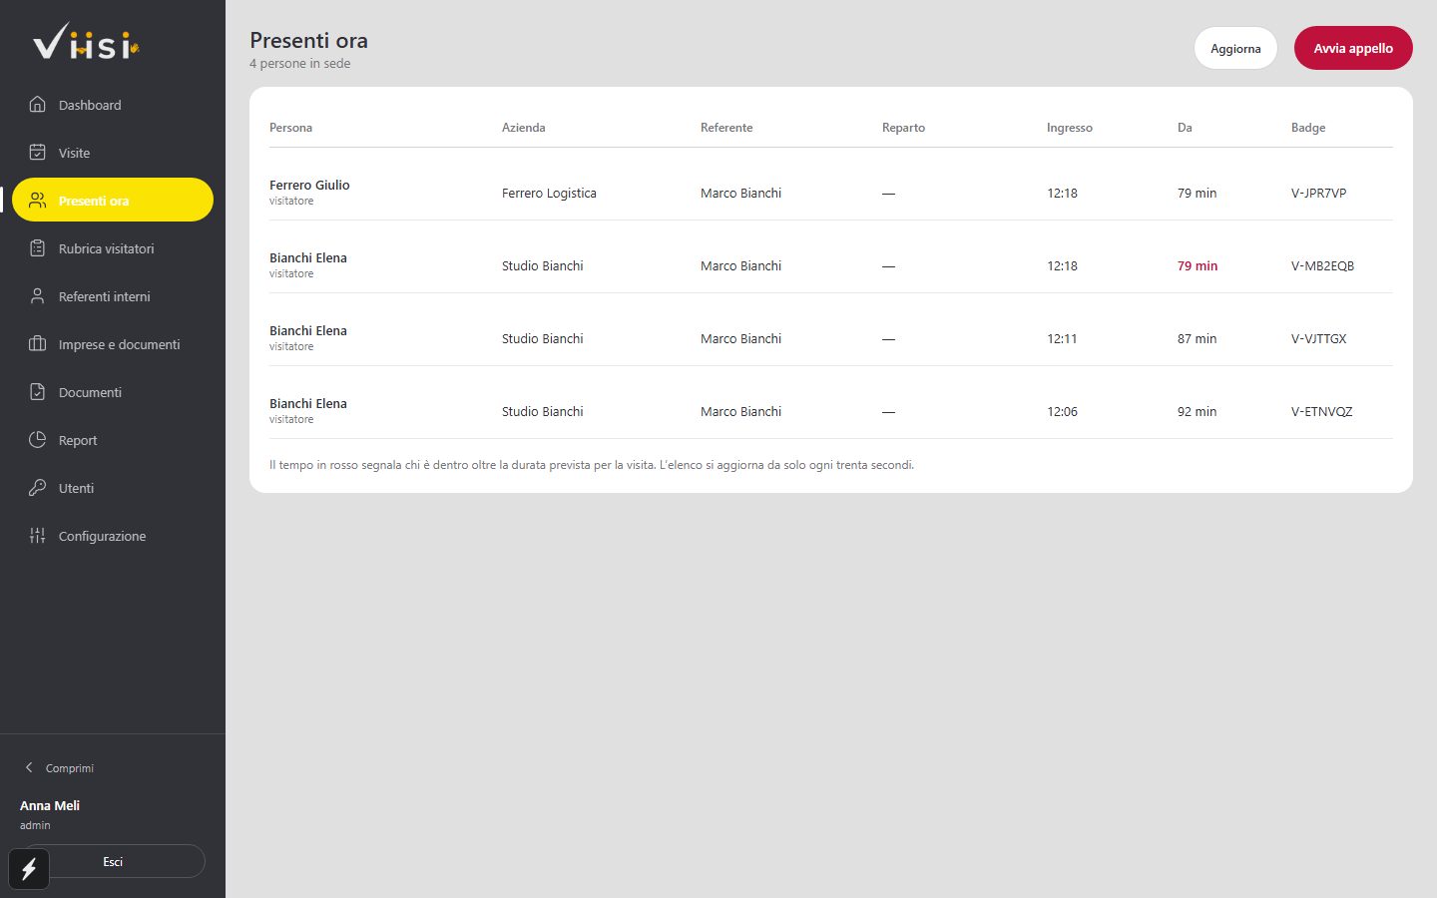Open the Dashboard menu item

pyautogui.click(x=113, y=105)
